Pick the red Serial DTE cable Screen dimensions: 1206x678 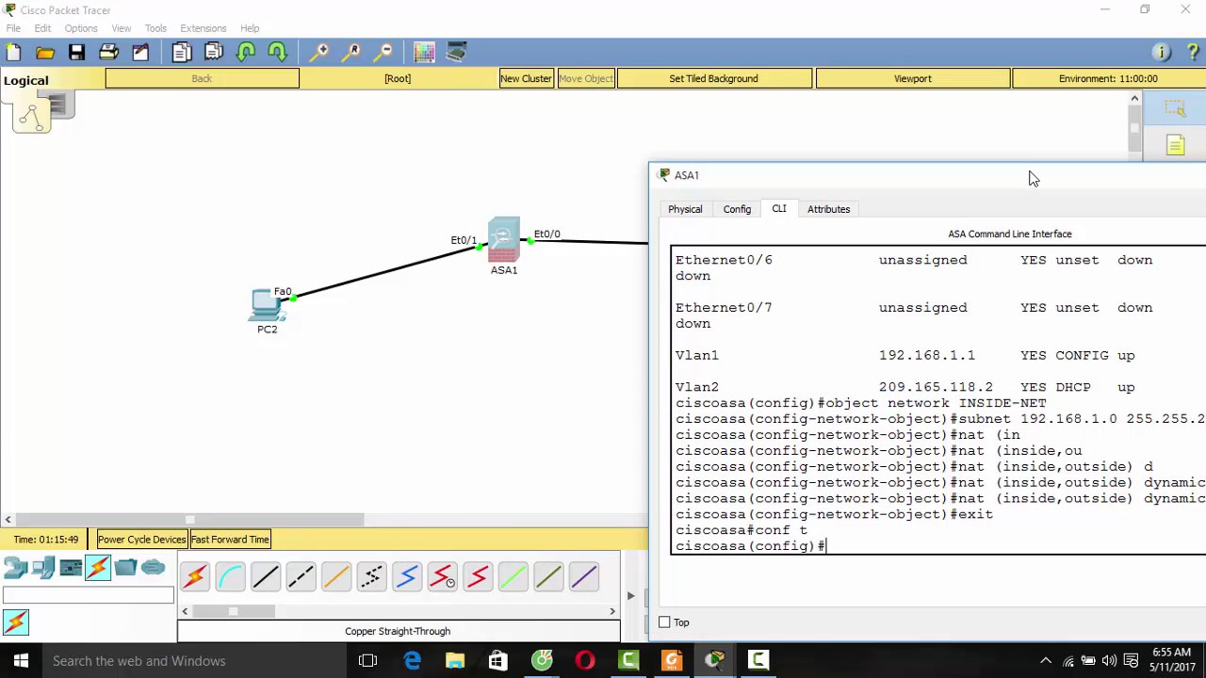pyautogui.click(x=478, y=576)
